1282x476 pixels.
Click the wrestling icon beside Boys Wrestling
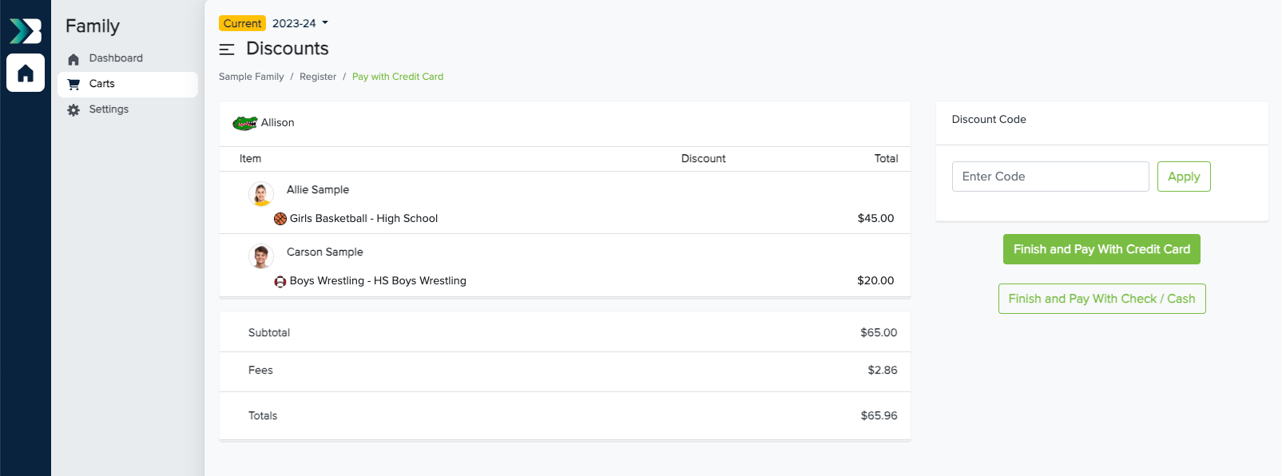280,281
